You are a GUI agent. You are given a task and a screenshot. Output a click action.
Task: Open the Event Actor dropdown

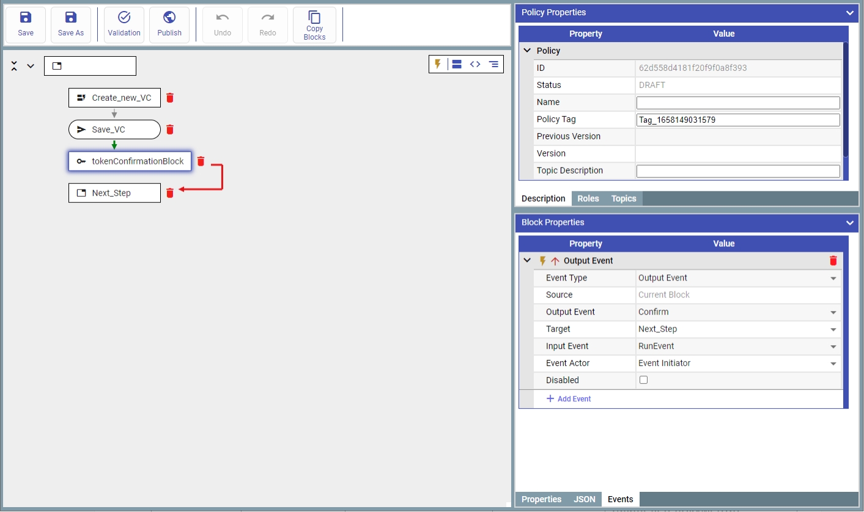point(737,364)
